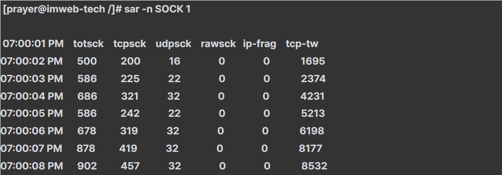The height and width of the screenshot is (175, 502).
Task: Click totsck value 878
Action: coord(86,148)
